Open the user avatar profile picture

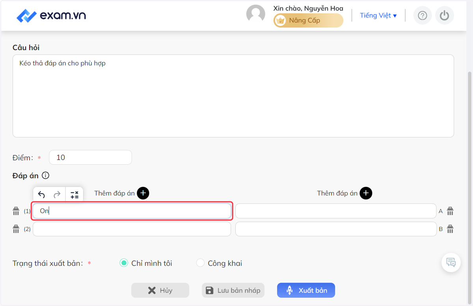[255, 15]
